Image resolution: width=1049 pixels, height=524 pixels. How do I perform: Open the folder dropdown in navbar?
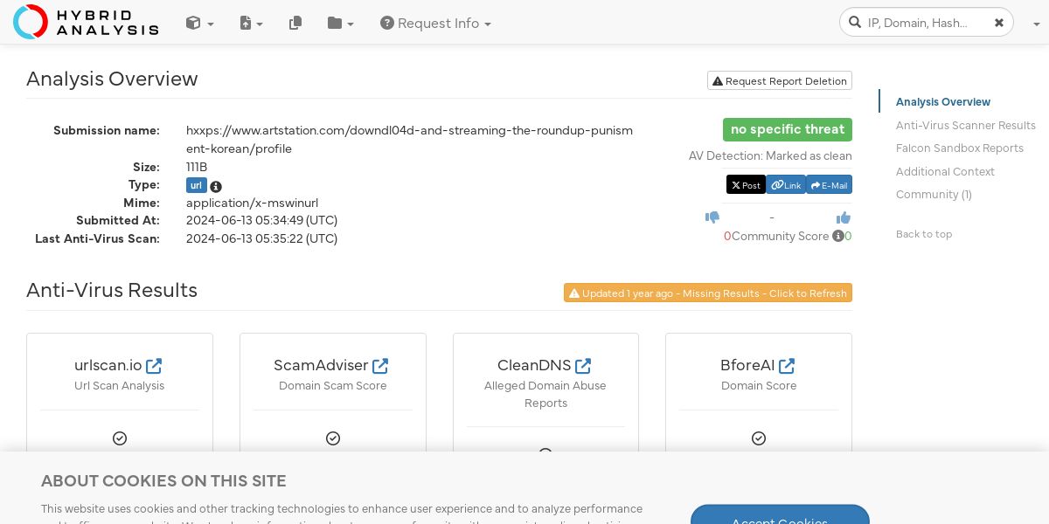point(340,24)
